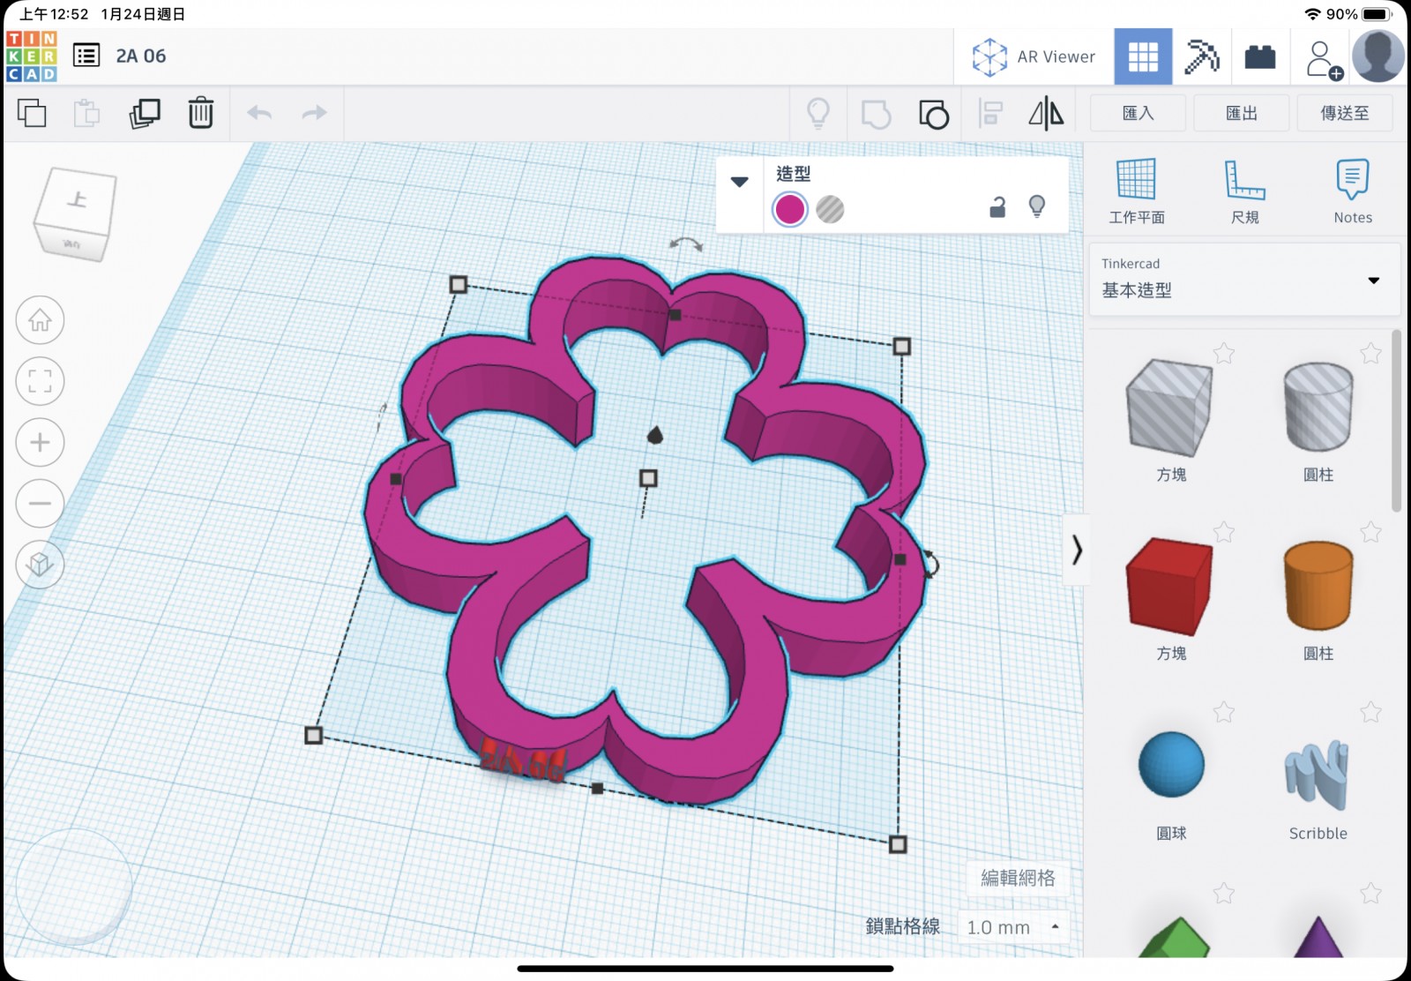Click the Show all lightbulb icon
The width and height of the screenshot is (1411, 981).
[818, 113]
